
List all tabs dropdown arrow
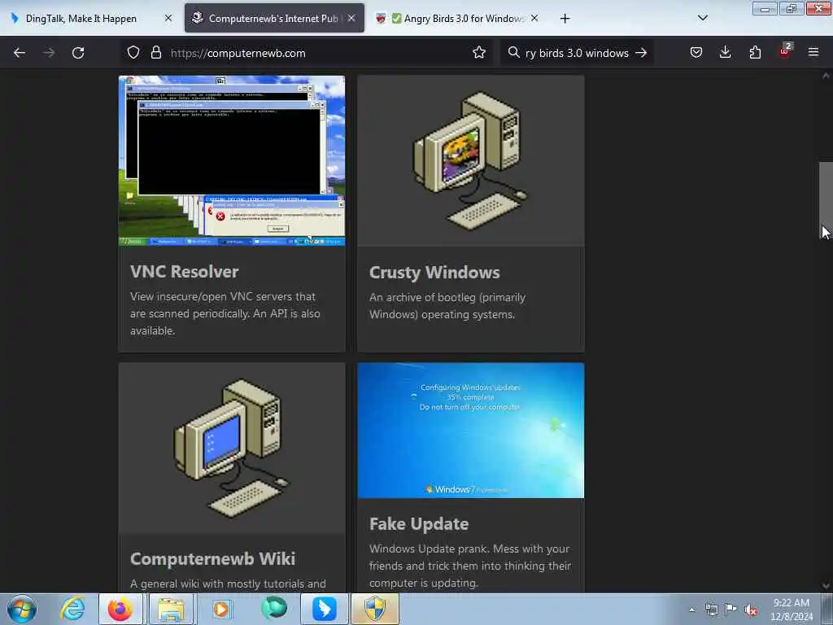(702, 18)
